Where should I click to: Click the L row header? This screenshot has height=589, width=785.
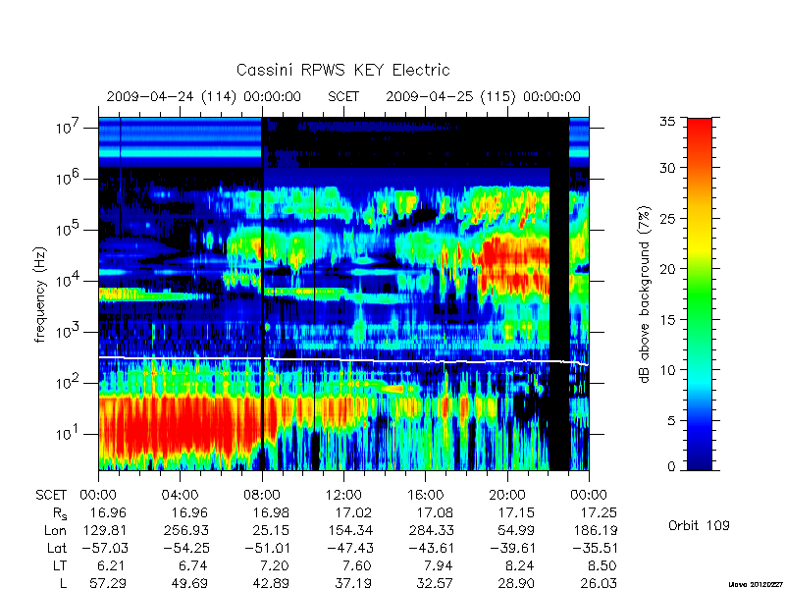(64, 583)
